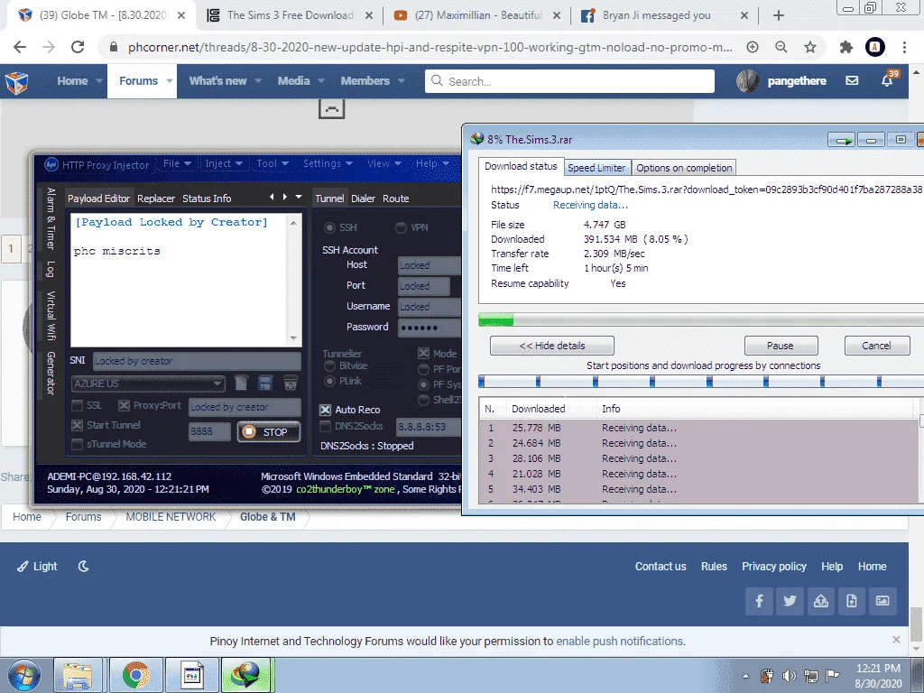This screenshot has width=924, height=693.
Task: Open the inbox envelope icon
Action: pyautogui.click(x=852, y=80)
